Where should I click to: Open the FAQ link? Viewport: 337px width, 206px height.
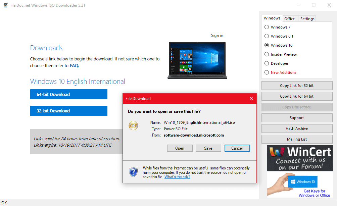[x=74, y=66]
